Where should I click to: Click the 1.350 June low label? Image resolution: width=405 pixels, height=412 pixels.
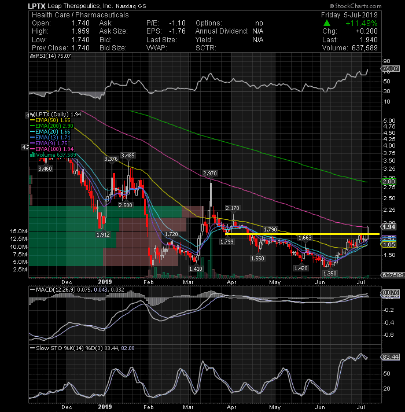[x=330, y=274]
